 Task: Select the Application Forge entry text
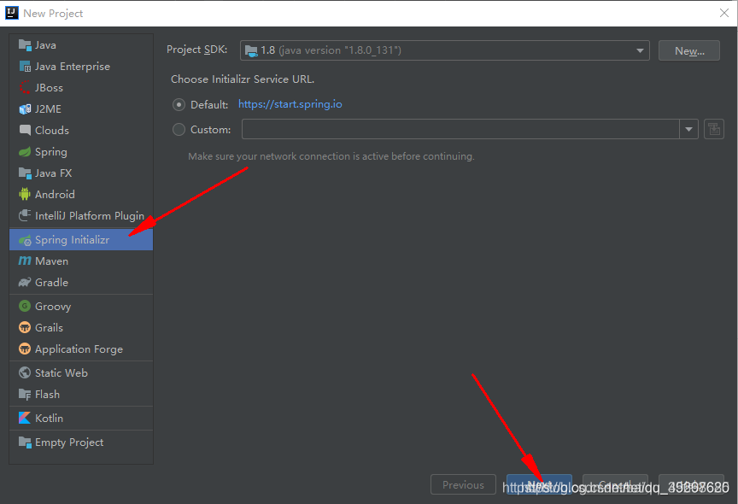[x=79, y=349]
